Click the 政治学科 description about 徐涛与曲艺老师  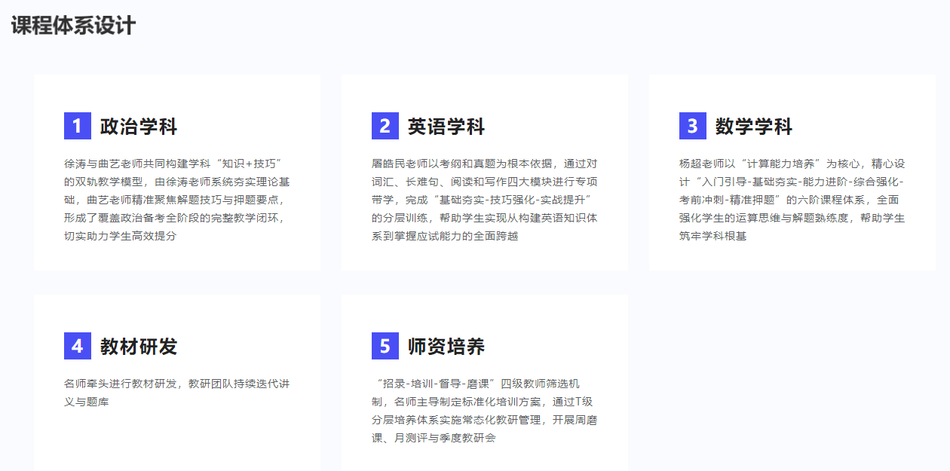click(176, 200)
